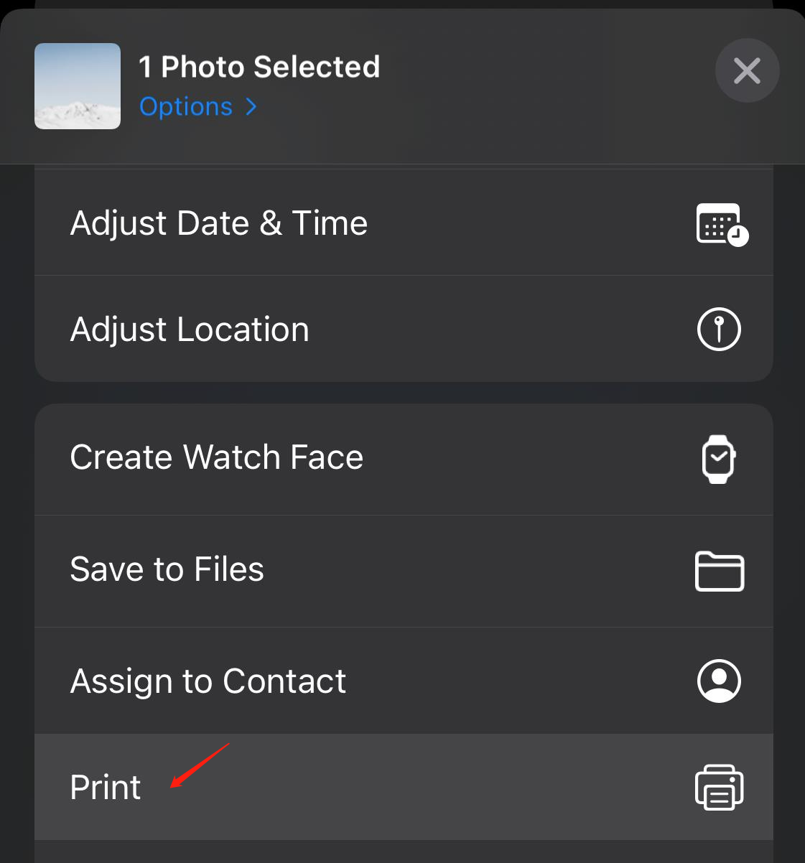This screenshot has width=805, height=863.
Task: Expand Options using the blue chevron
Action: pos(251,106)
